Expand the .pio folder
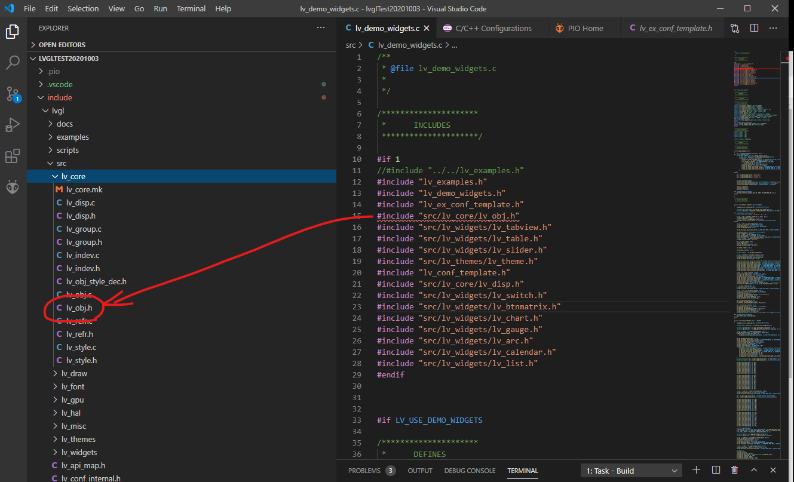Image resolution: width=794 pixels, height=482 pixels. [182, 72]
